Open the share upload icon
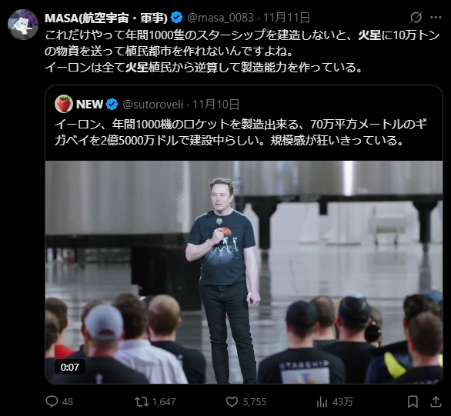 (436, 401)
